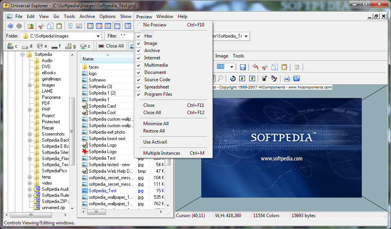
Task: Collapse the Softpedia tree folder
Action: click(23, 54)
